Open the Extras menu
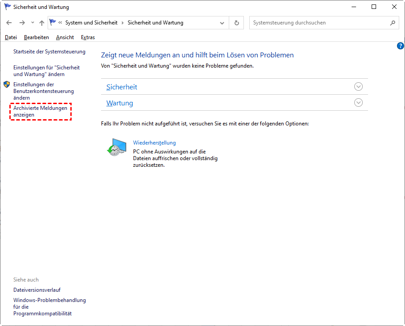The height and width of the screenshot is (326, 405). (x=88, y=37)
